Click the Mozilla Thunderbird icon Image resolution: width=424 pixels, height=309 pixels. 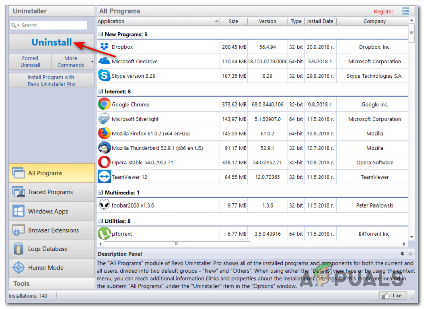coord(104,148)
